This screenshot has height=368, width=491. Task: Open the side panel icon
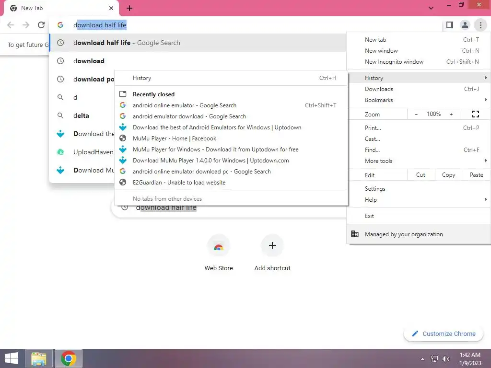(450, 25)
